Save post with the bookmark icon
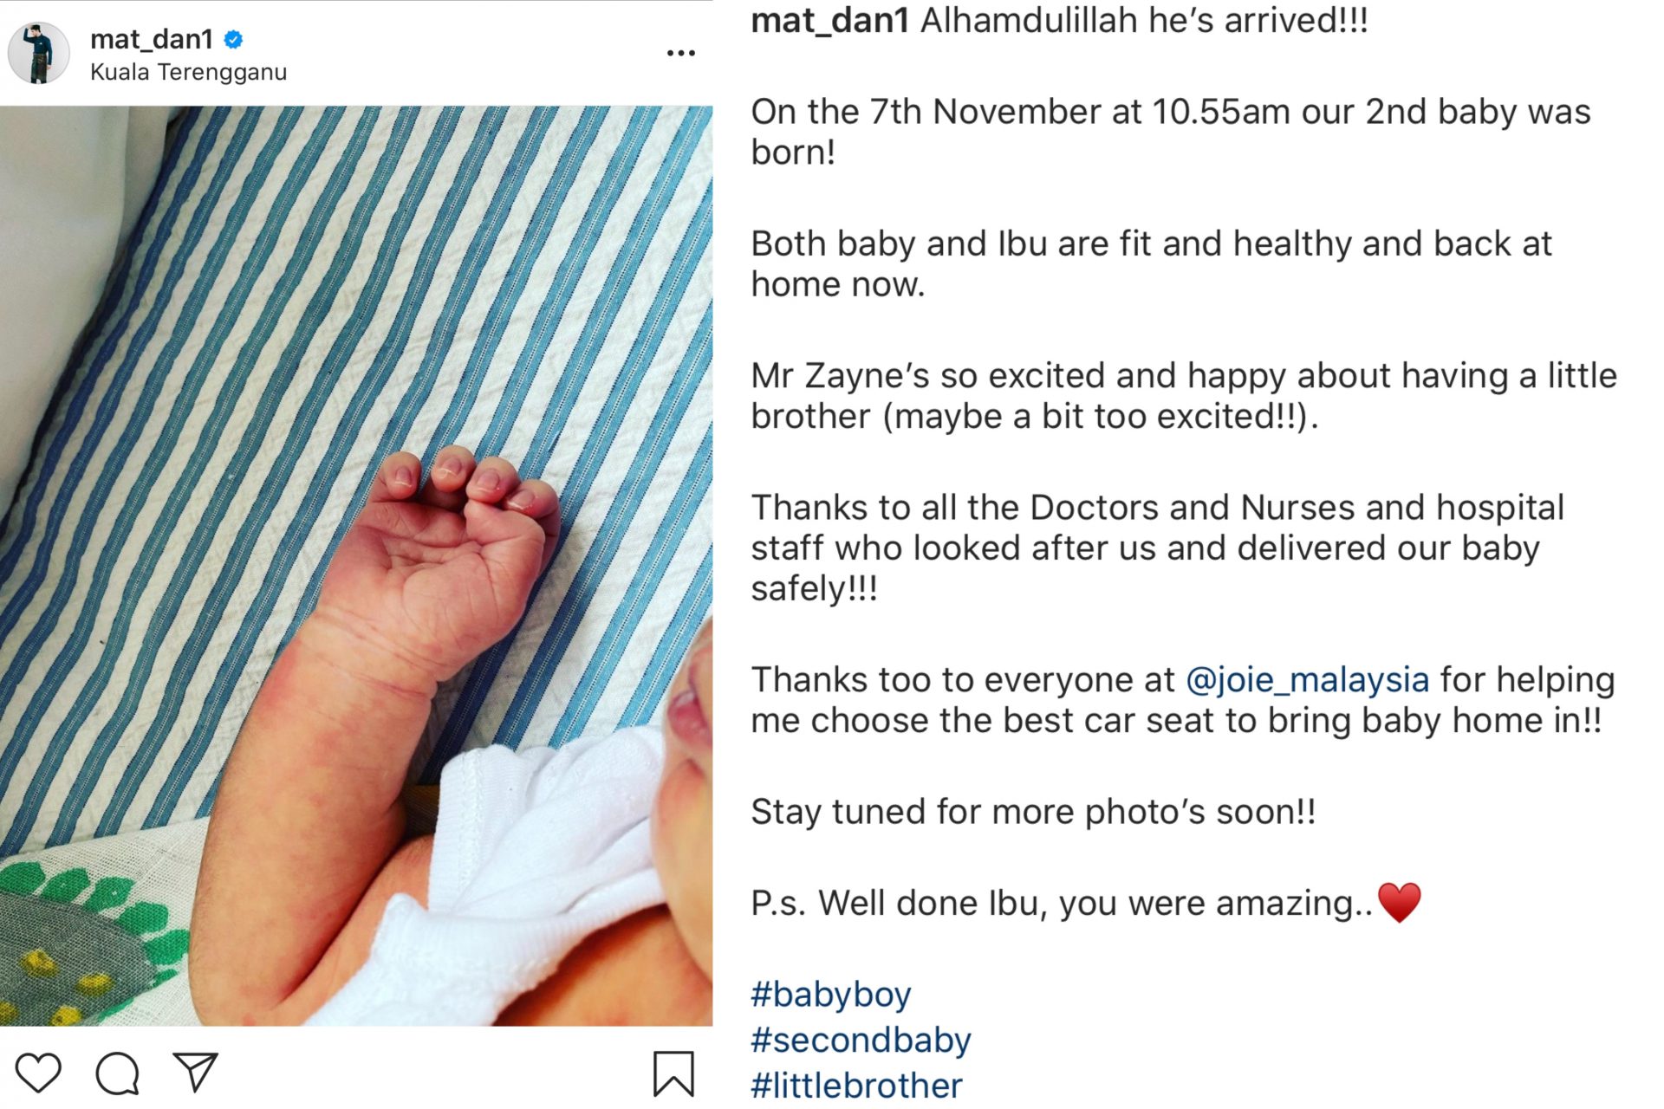The image size is (1664, 1109). tap(673, 1073)
